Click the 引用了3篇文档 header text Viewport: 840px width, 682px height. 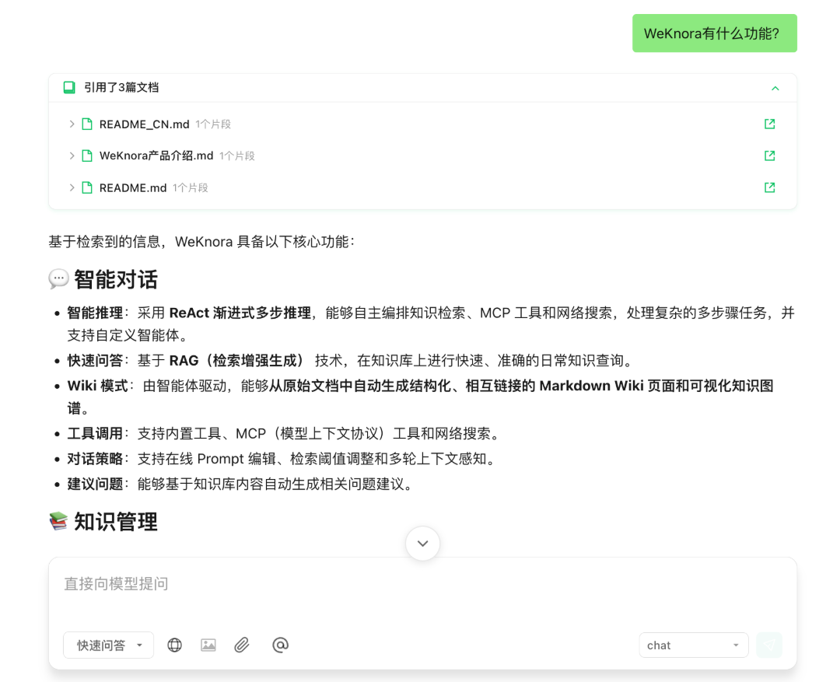(121, 87)
